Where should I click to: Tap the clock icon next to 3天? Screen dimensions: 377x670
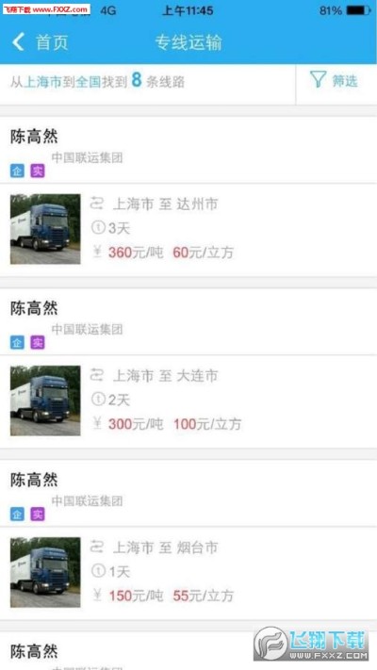click(x=98, y=228)
